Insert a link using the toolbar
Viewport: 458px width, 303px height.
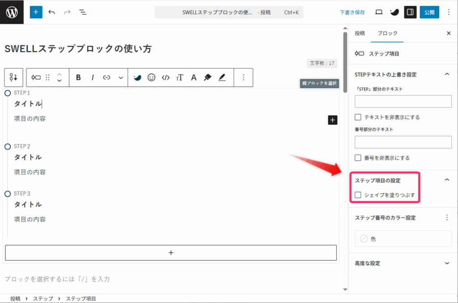[106, 77]
